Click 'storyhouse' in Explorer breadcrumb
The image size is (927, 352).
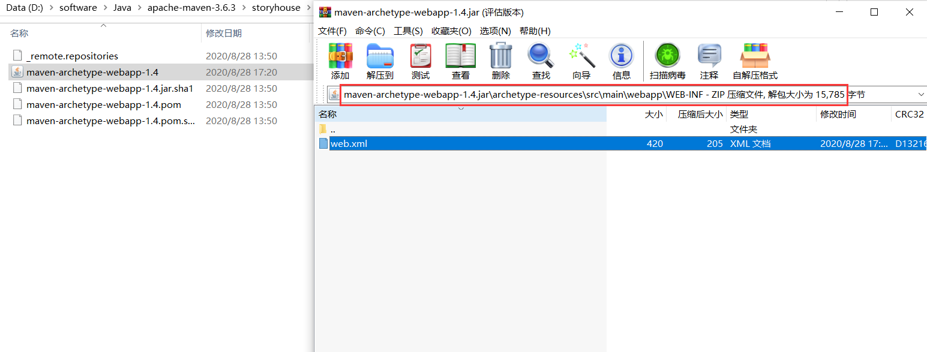tap(276, 8)
